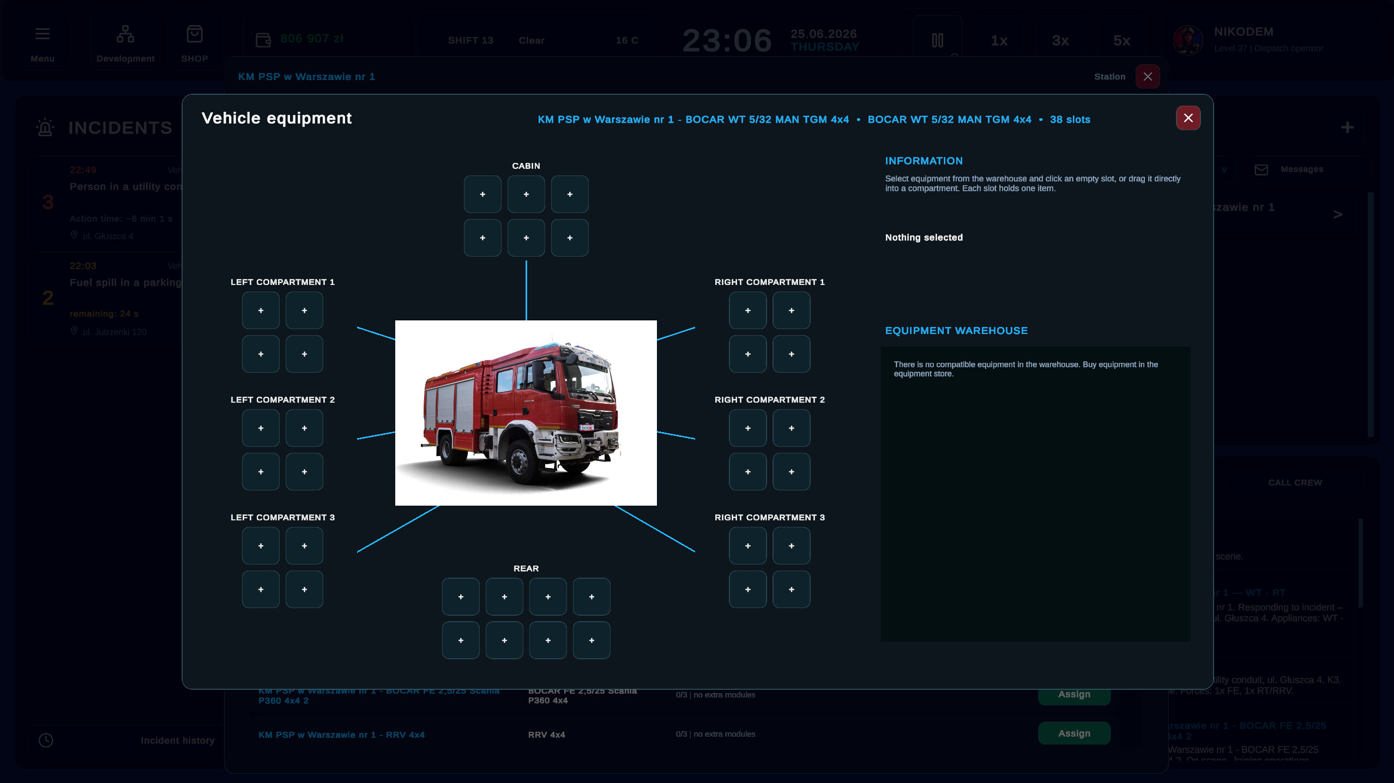Click the Station label

(1109, 77)
